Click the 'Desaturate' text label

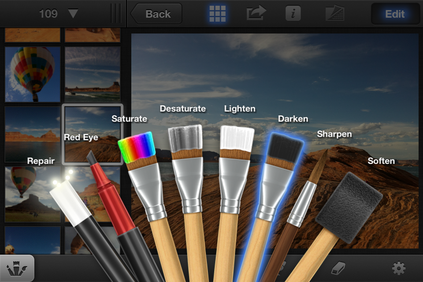(182, 108)
